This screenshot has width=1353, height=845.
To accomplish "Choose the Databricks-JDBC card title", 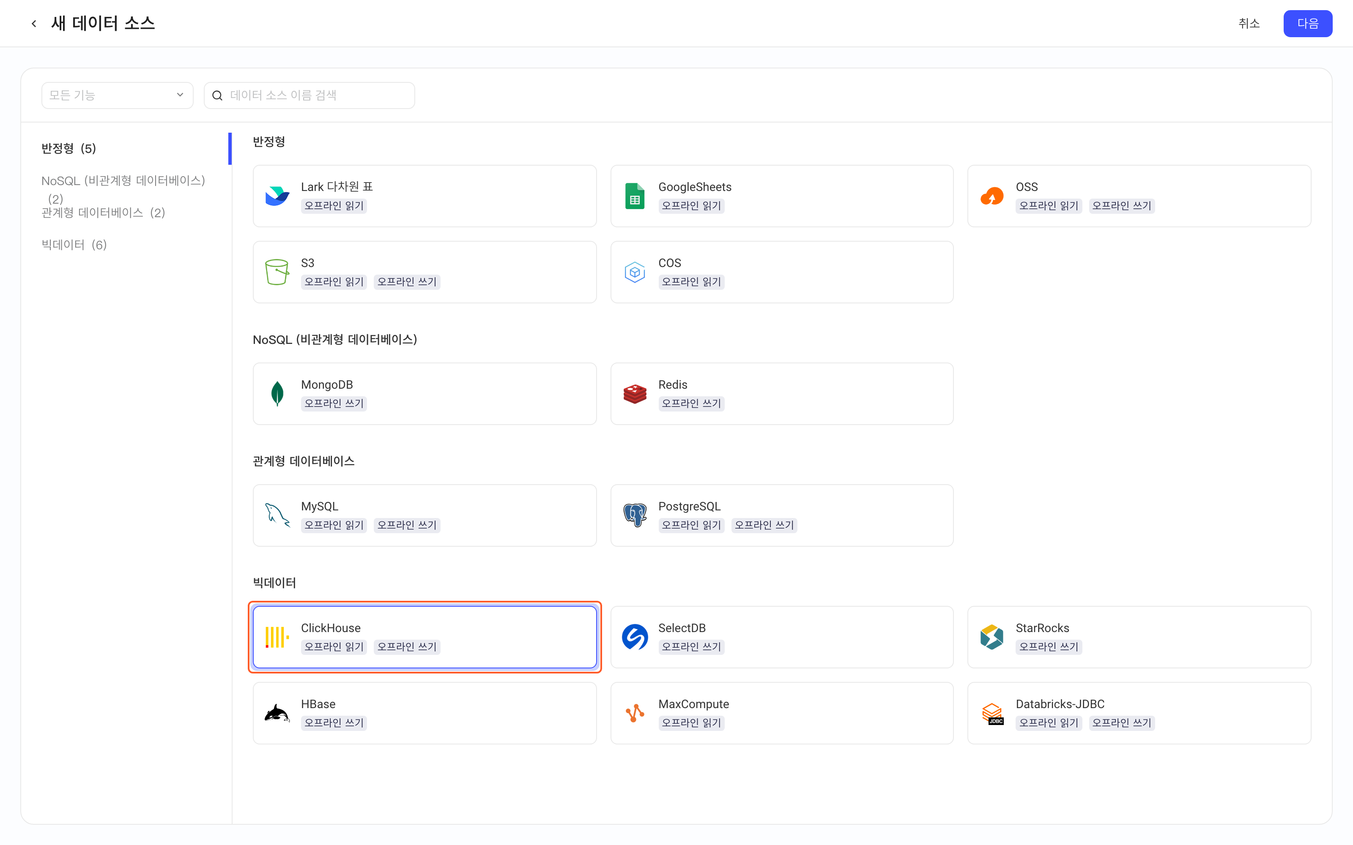I will 1060,704.
